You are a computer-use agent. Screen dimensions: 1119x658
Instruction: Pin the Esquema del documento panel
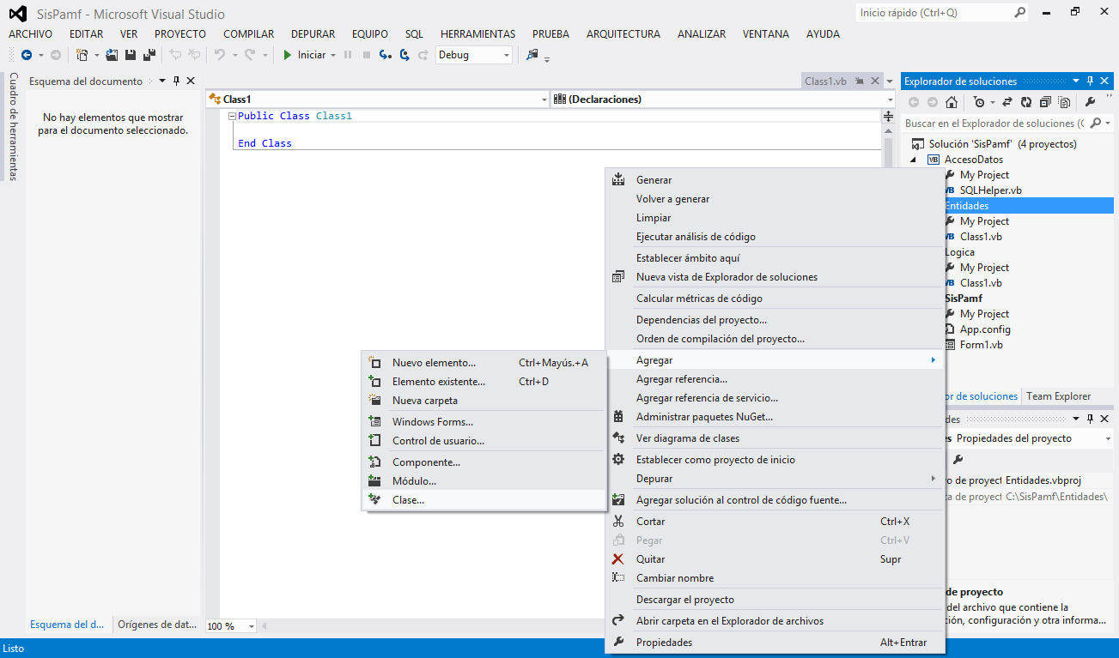pyautogui.click(x=176, y=81)
